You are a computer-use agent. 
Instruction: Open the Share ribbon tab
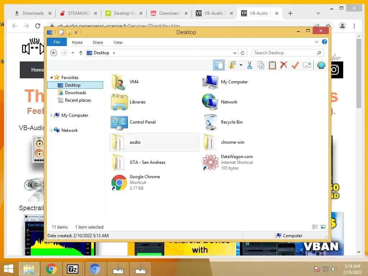[98, 42]
